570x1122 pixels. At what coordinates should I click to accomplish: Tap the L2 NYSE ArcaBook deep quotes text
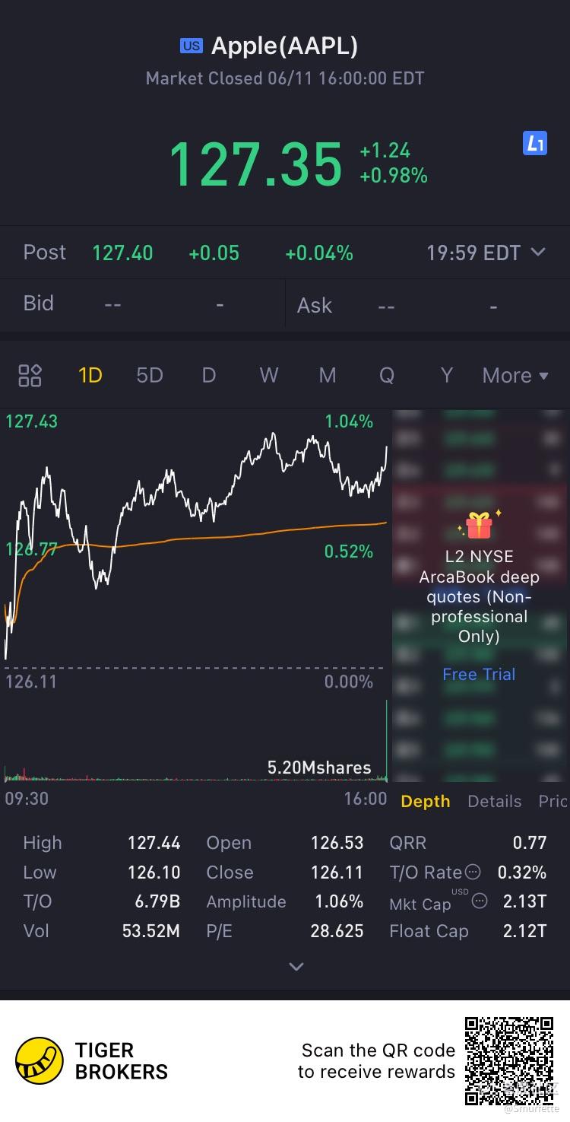pos(479,596)
